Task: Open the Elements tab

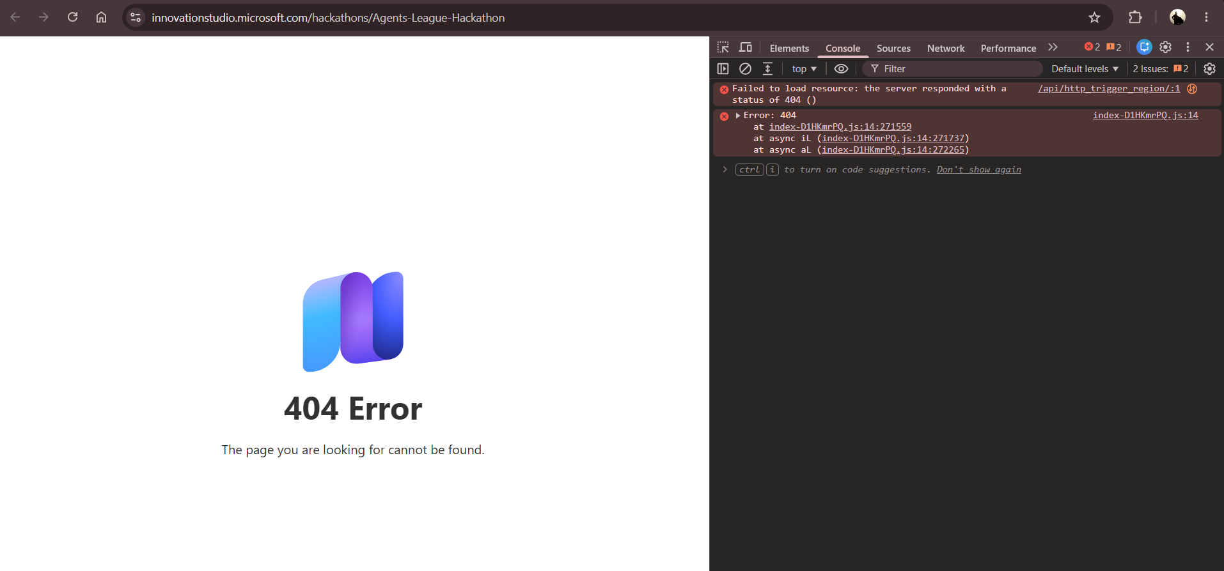Action: point(789,48)
